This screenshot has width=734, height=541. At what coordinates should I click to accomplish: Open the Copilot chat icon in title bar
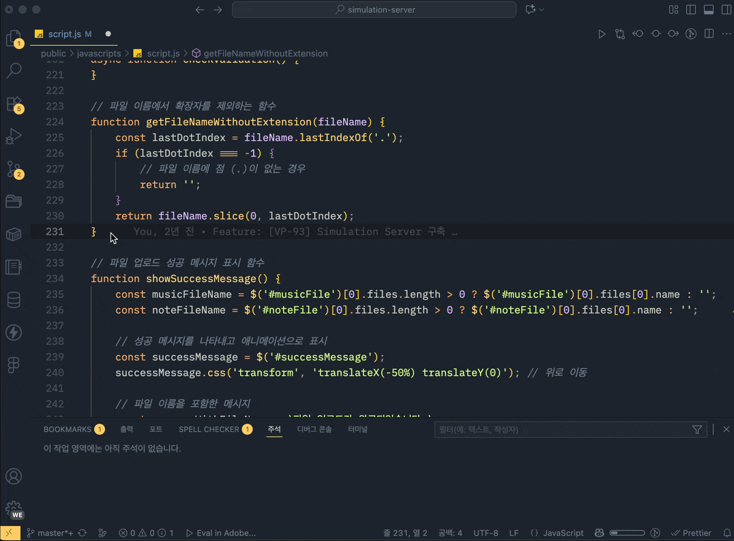click(531, 10)
